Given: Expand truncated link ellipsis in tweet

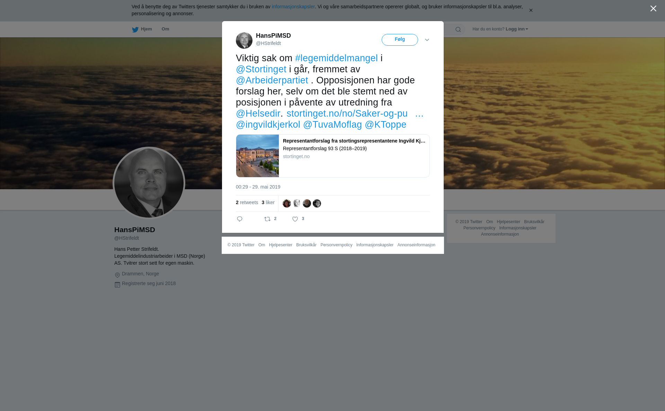Looking at the screenshot, I should click(x=419, y=113).
